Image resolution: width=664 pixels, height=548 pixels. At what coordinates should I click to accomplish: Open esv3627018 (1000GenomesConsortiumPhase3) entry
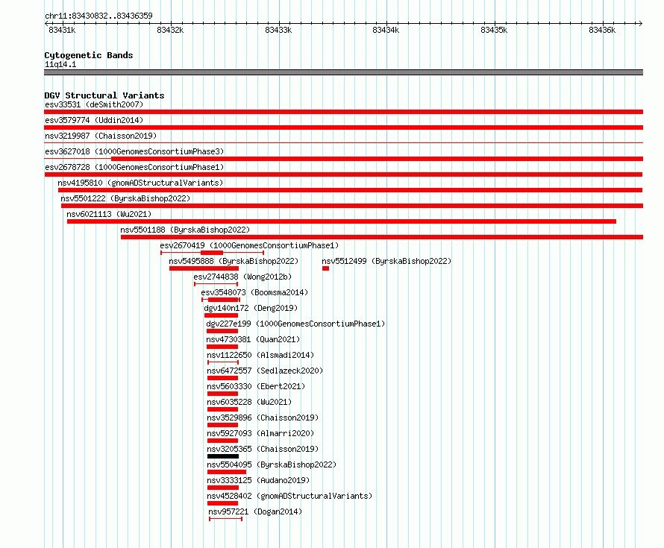click(134, 151)
